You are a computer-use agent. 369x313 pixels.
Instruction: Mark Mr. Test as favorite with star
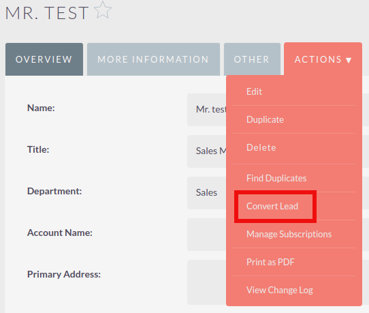pyautogui.click(x=103, y=10)
